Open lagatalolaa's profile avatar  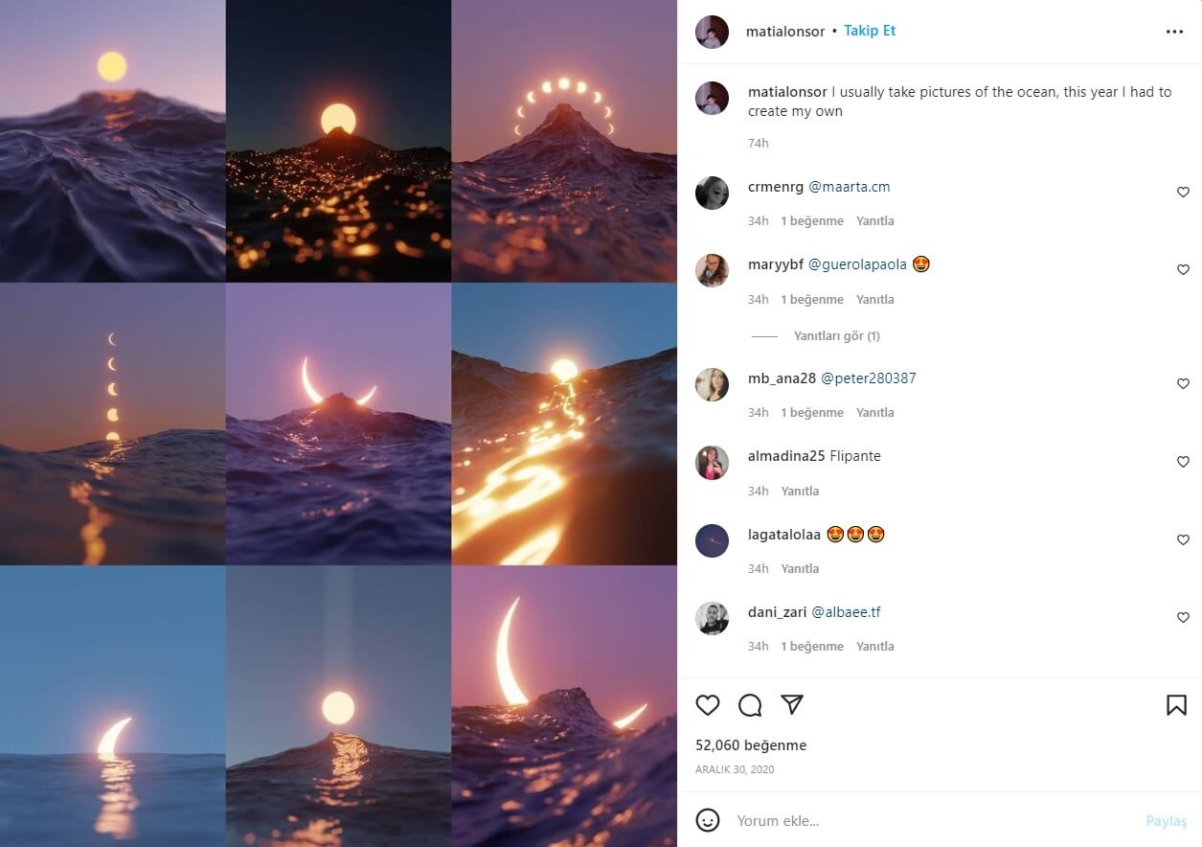pos(712,540)
